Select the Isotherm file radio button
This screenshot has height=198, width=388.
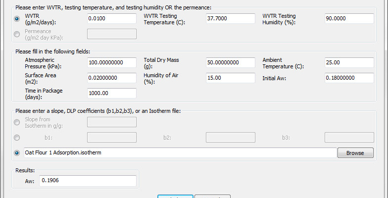(x=17, y=153)
